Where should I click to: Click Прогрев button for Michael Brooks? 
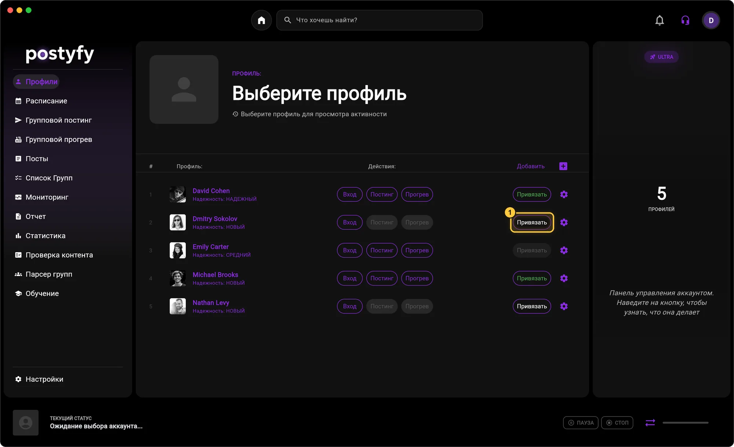click(417, 278)
